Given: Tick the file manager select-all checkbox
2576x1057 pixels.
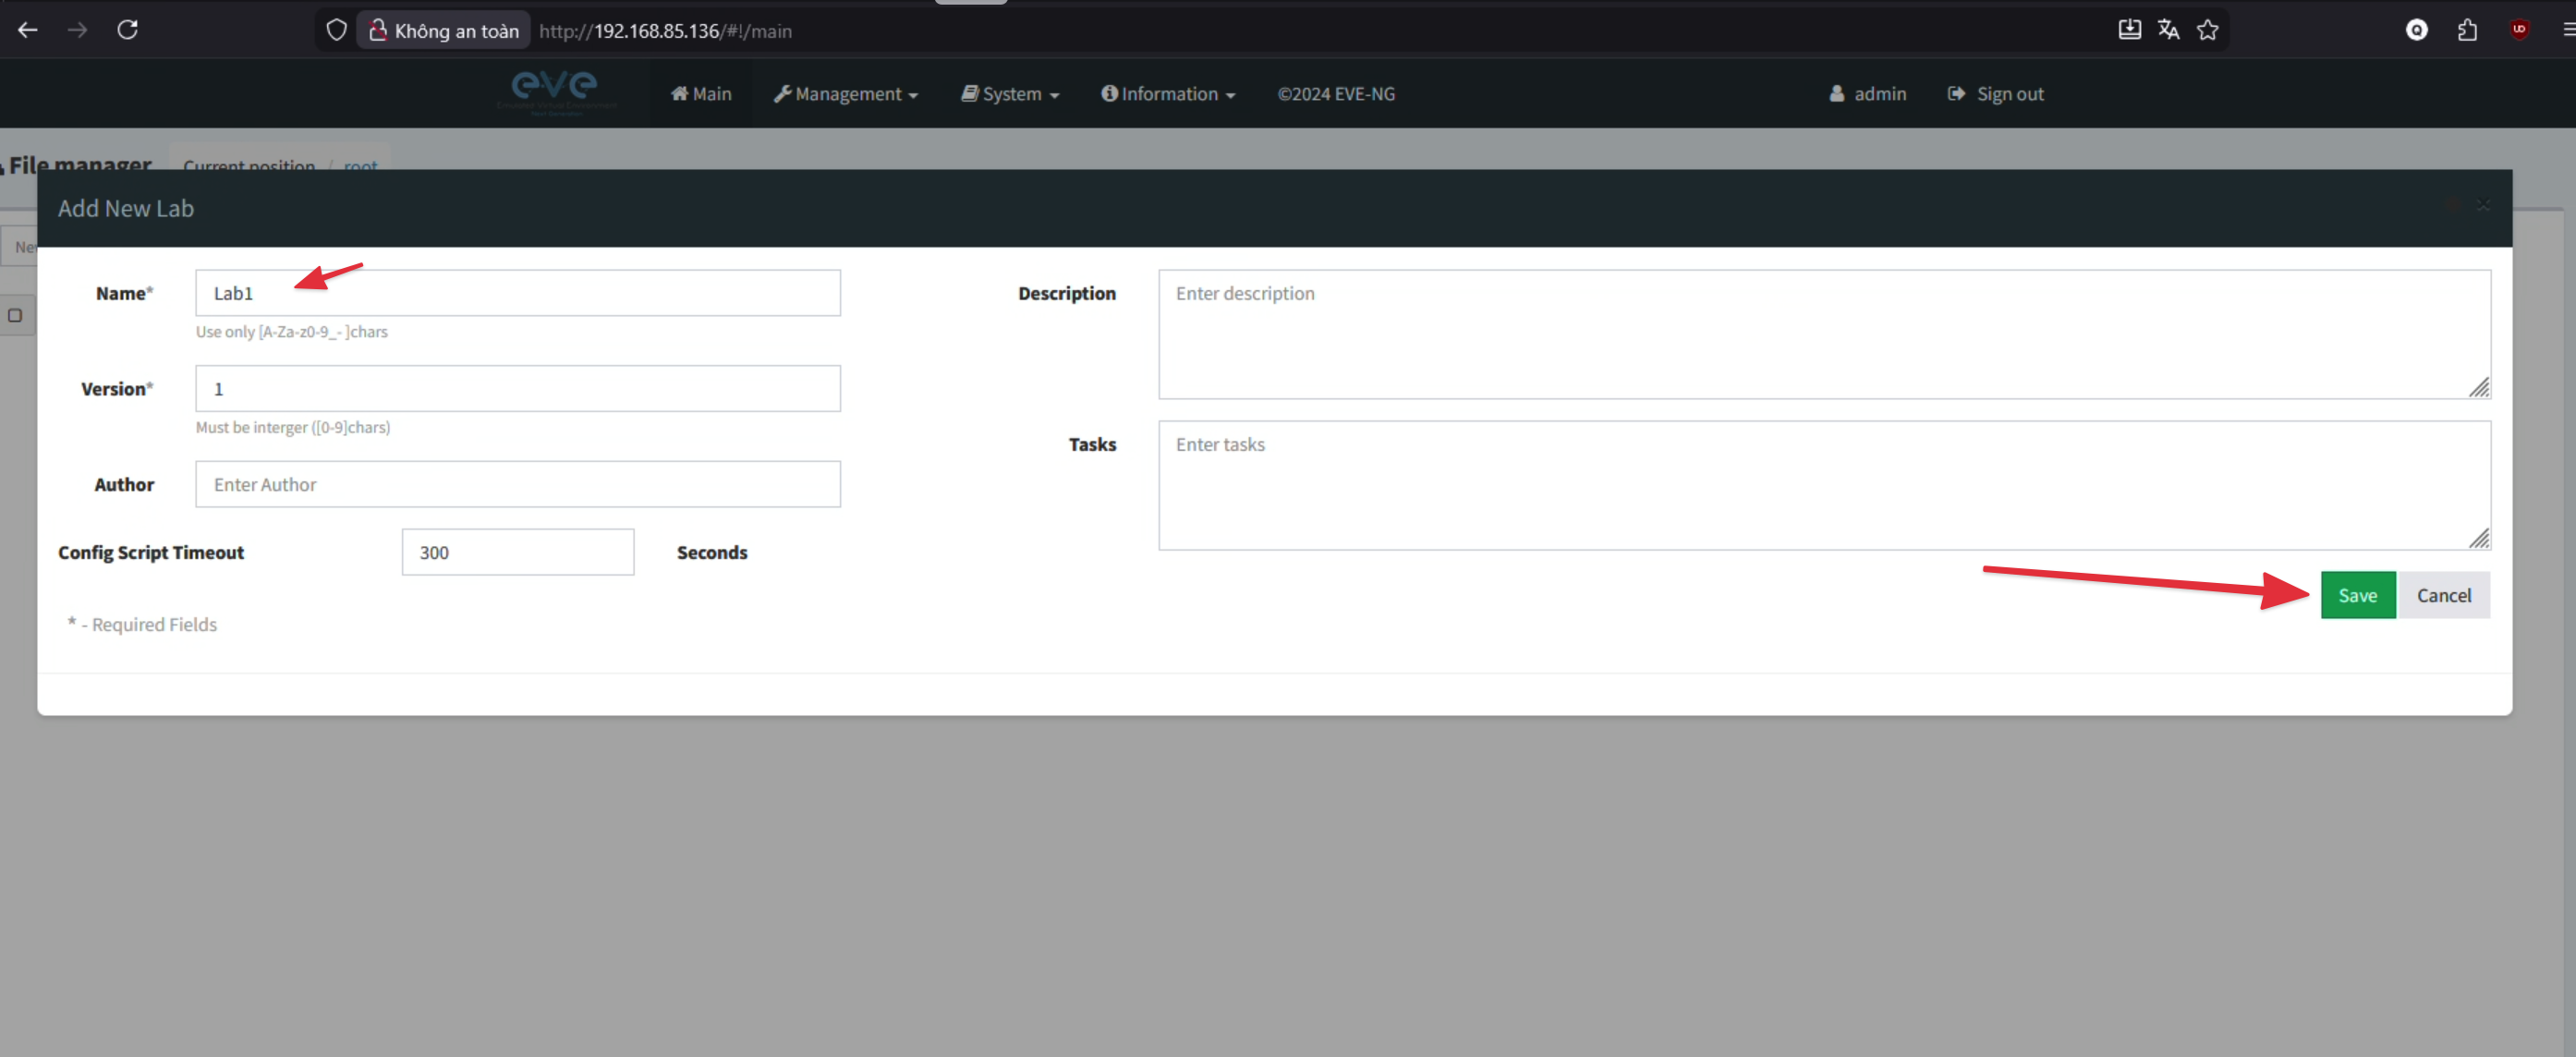Looking at the screenshot, I should (15, 316).
